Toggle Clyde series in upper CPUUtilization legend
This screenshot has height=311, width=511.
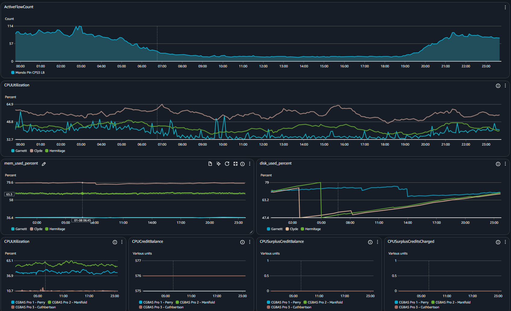click(36, 151)
